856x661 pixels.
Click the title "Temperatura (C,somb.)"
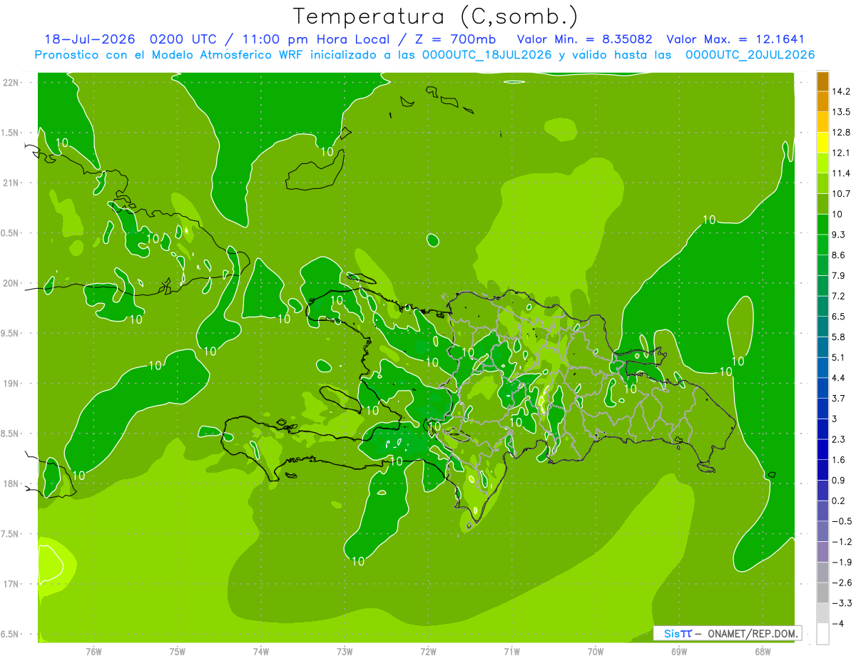pos(436,16)
